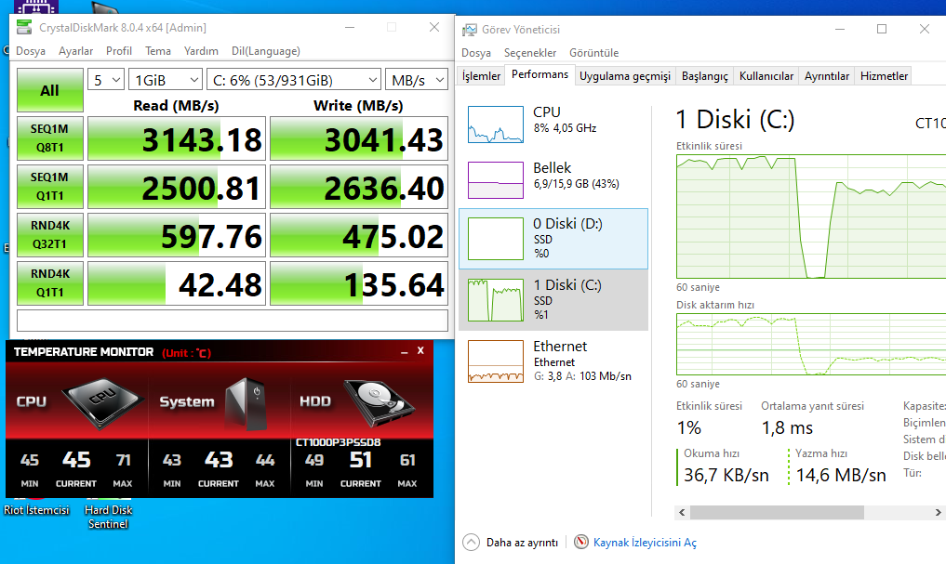Click the 1,8 ms Ortalama yanıt süresi value
The height and width of the screenshot is (564, 946).
(787, 427)
